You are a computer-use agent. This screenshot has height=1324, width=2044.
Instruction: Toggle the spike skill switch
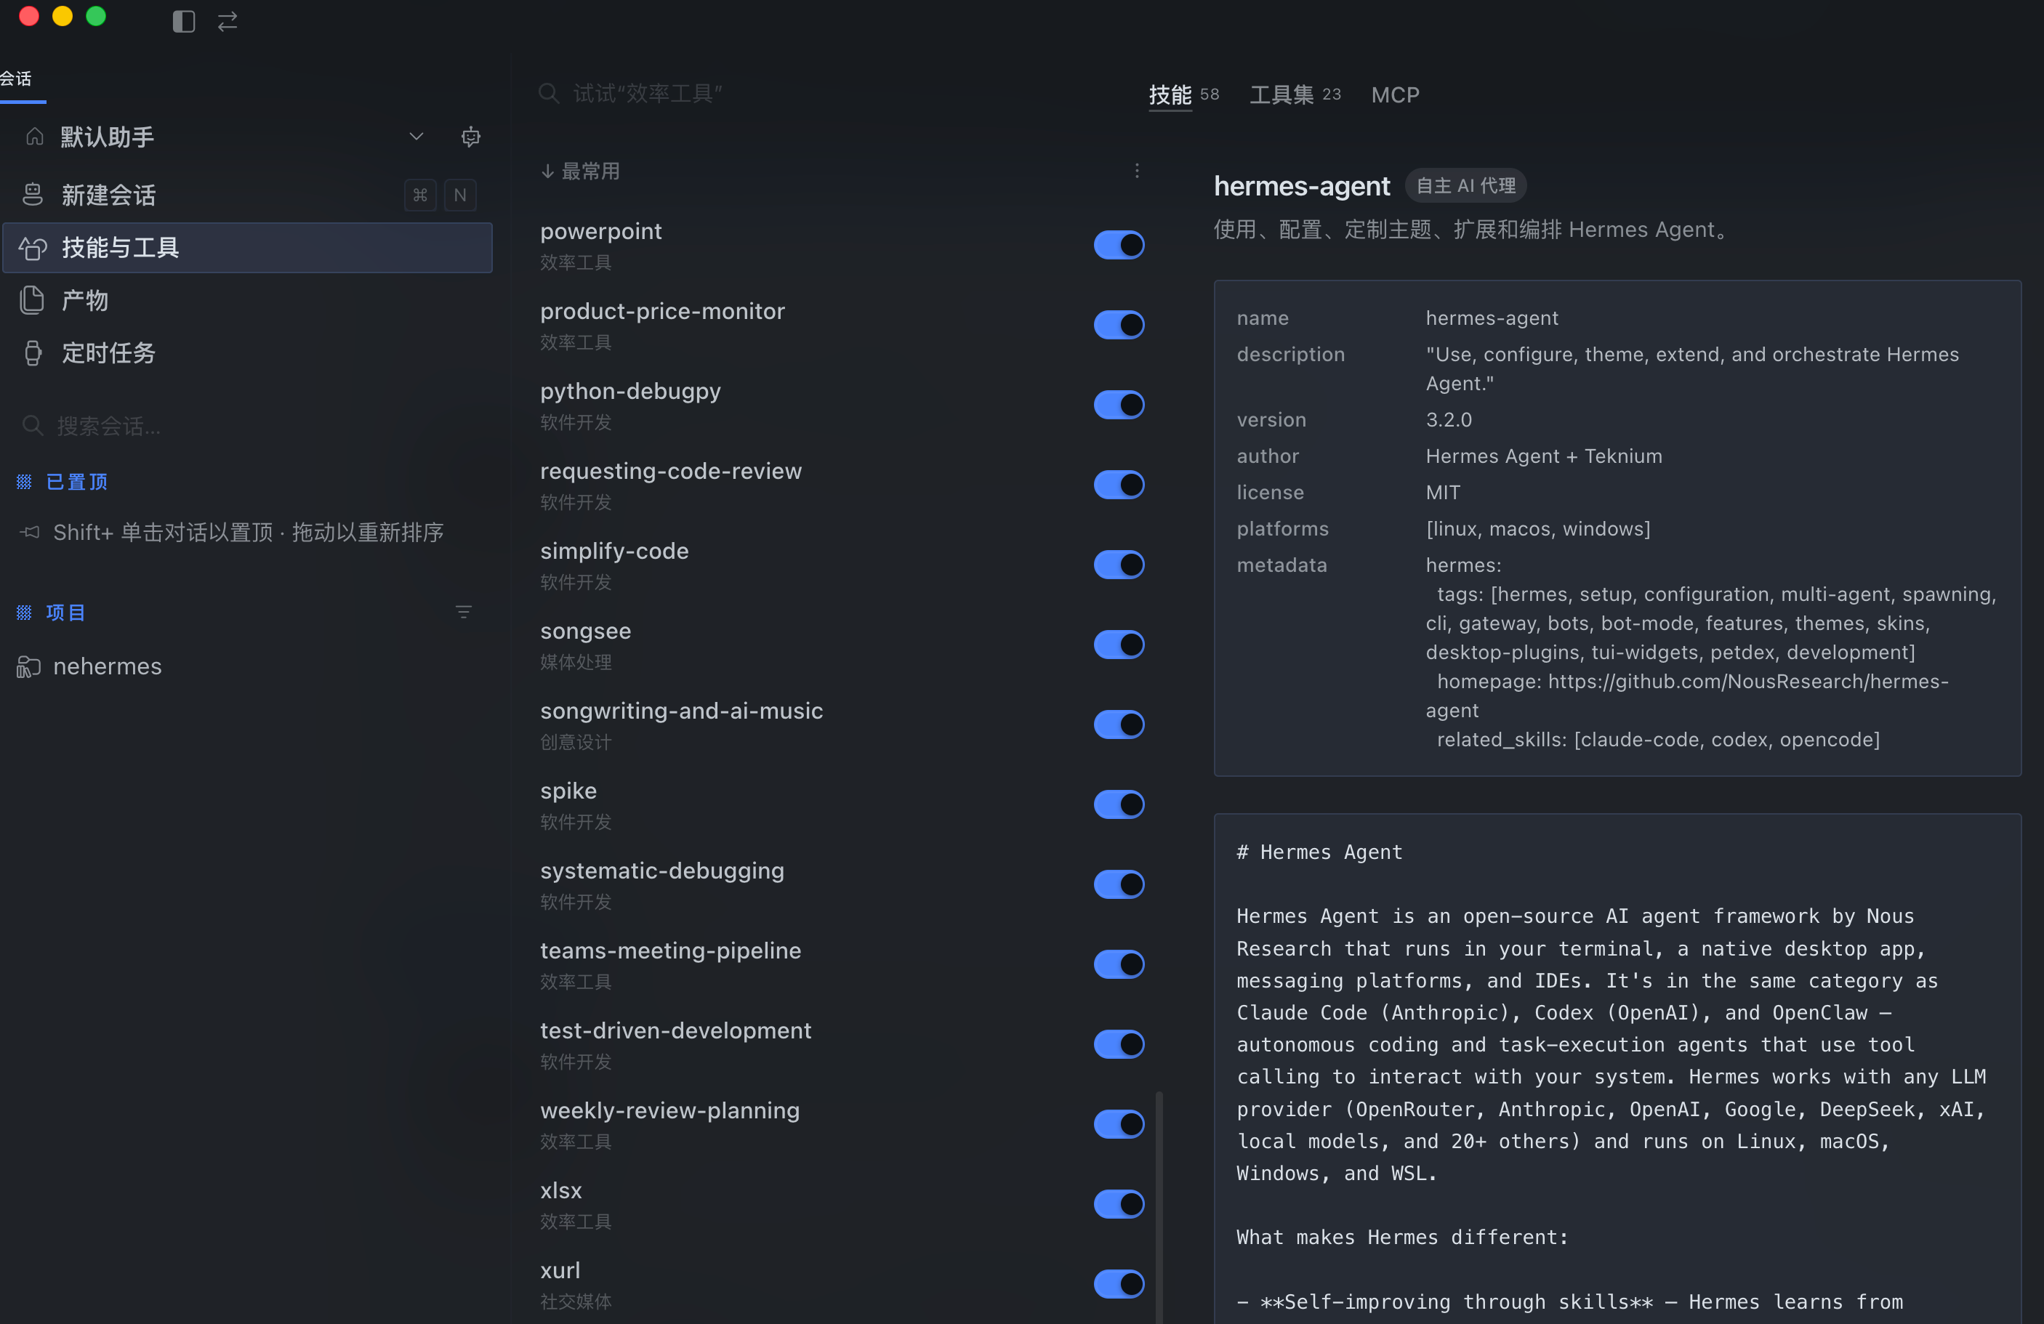[1119, 804]
